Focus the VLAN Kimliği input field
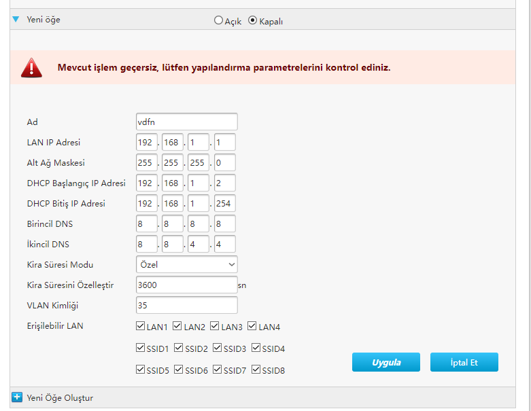531x411 pixels. (x=187, y=305)
